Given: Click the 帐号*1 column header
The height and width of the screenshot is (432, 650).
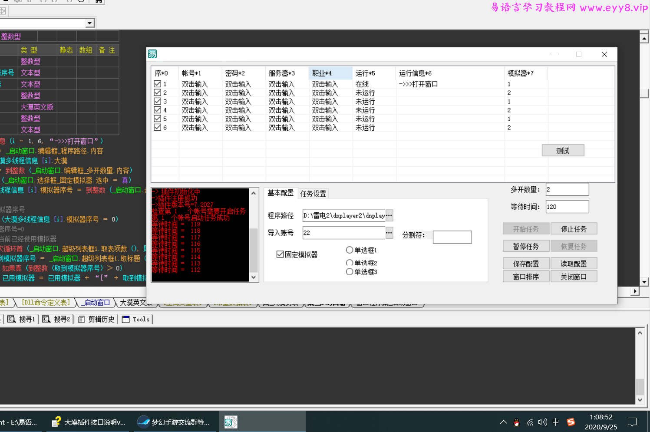Looking at the screenshot, I should (x=201, y=73).
